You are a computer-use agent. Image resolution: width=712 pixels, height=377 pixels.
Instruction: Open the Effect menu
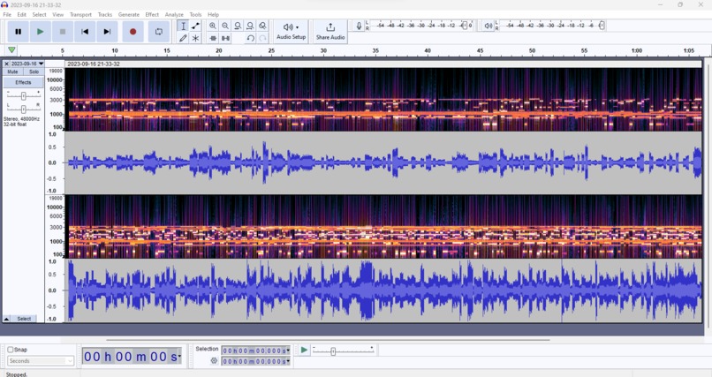152,14
